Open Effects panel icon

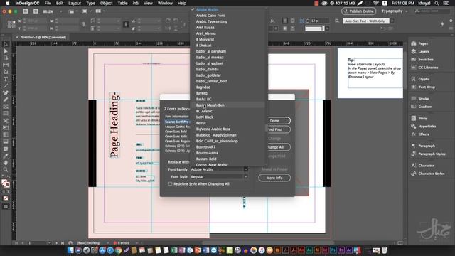[x=414, y=134]
